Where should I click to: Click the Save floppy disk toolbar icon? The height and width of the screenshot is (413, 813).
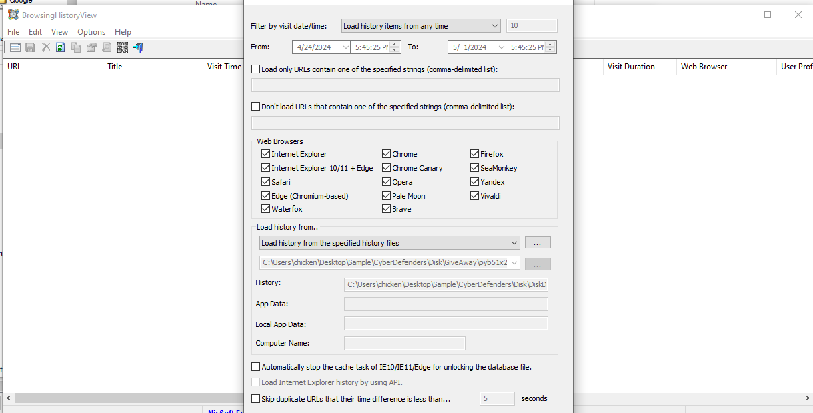coord(31,47)
